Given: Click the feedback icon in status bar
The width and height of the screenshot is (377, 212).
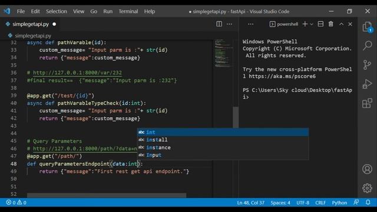Looking at the screenshot, I should pos(356,203).
